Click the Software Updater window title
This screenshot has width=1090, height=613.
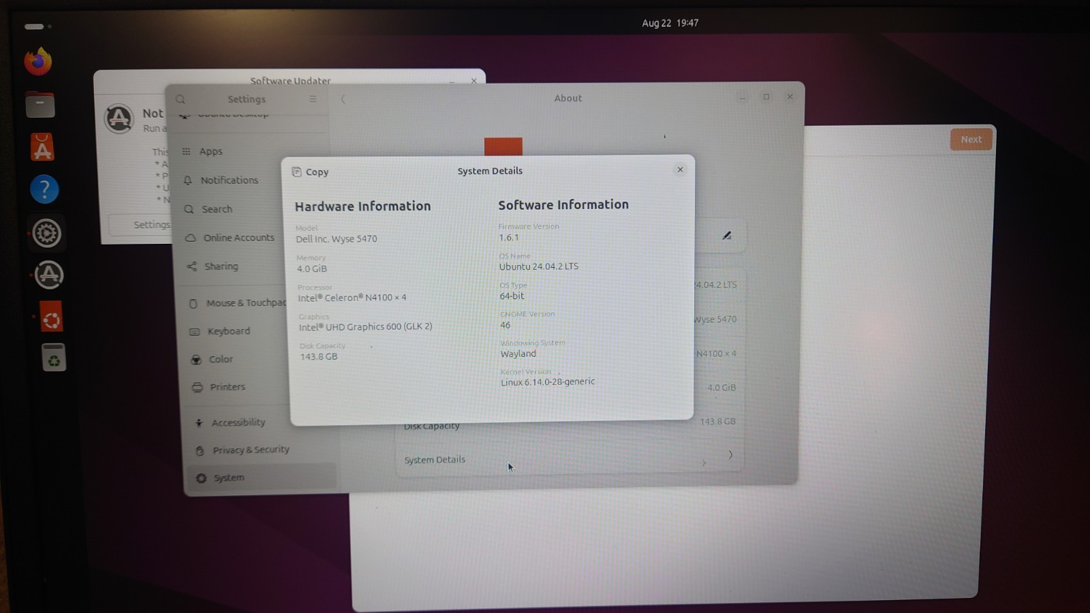[290, 80]
